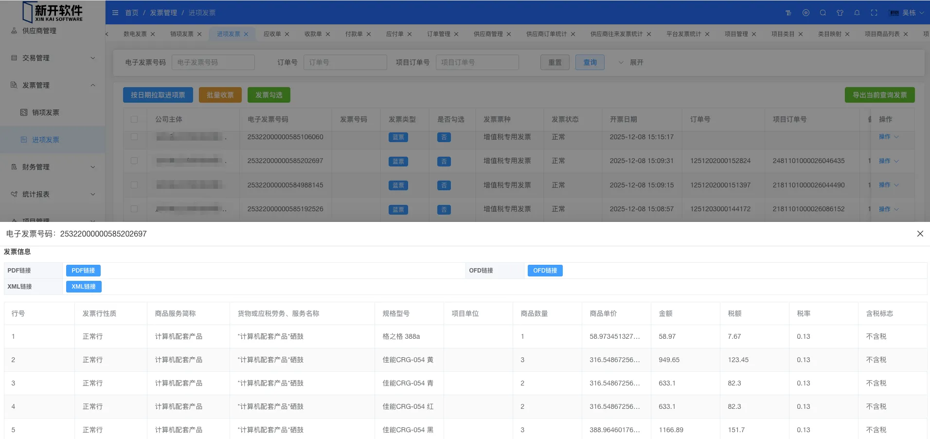Open the 吴栋 user dropdown
Screen dimensions: 930x439
pos(907,13)
